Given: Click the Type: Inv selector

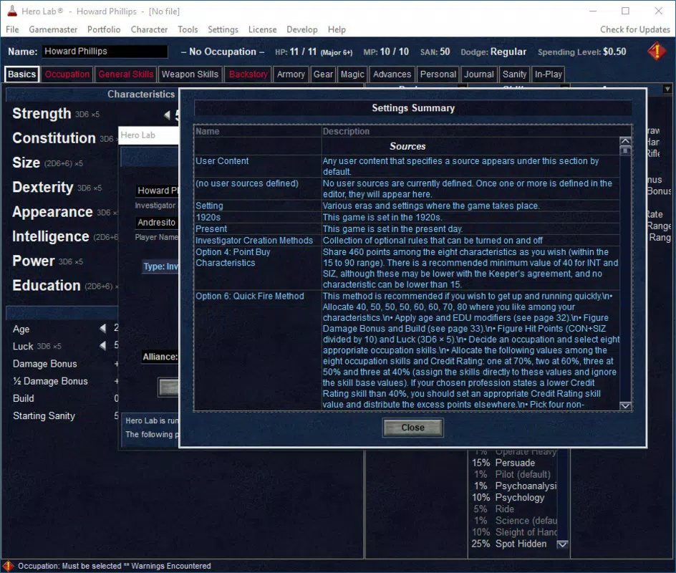Looking at the screenshot, I should tap(160, 266).
